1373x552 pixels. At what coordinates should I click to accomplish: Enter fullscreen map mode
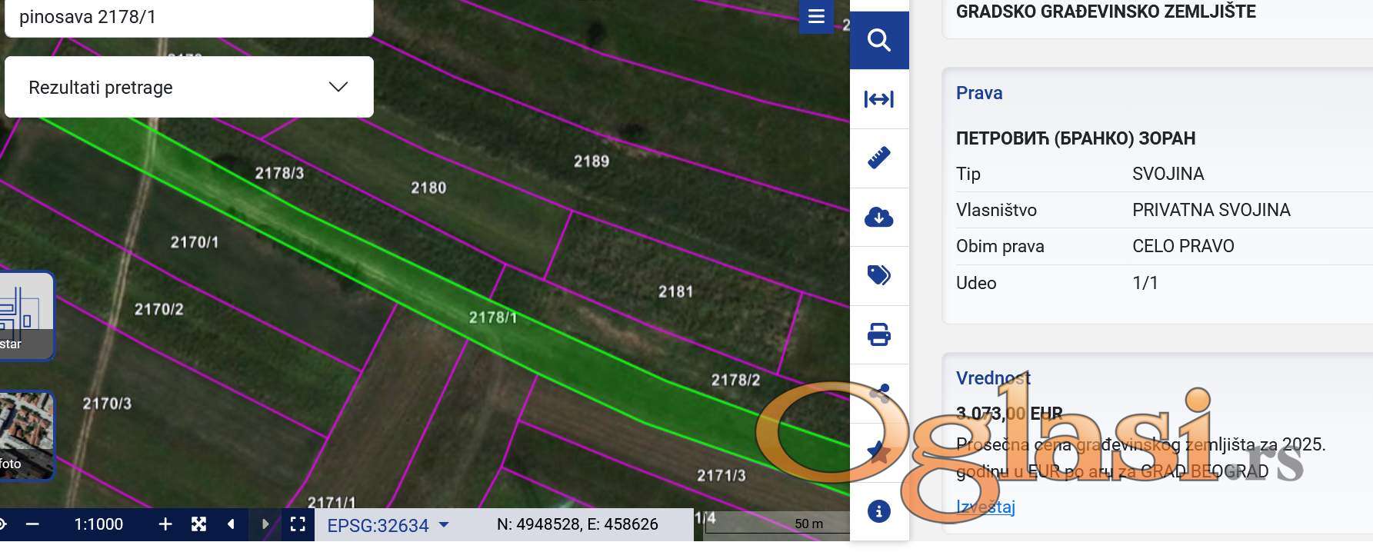click(x=298, y=524)
